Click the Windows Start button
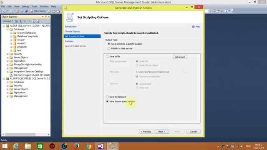Viewport: 267px width, 150px height. point(5,146)
